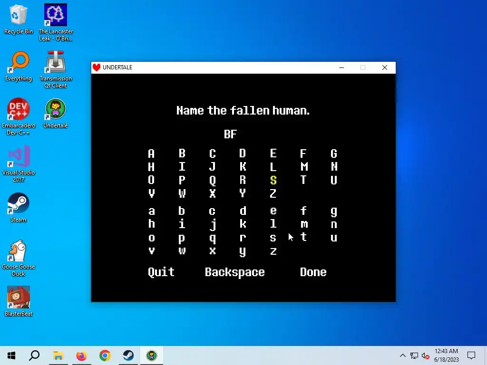Image resolution: width=487 pixels, height=365 pixels.
Task: Select the Goose Goose Duck icon
Action: click(x=19, y=258)
